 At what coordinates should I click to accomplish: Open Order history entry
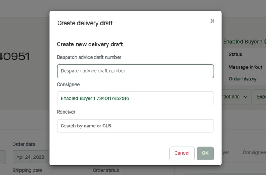coord(243,79)
